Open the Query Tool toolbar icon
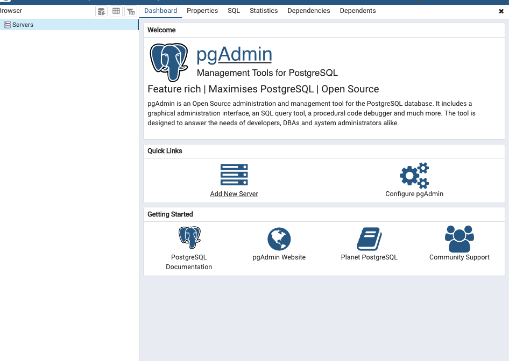Image resolution: width=509 pixels, height=361 pixels. click(x=101, y=11)
